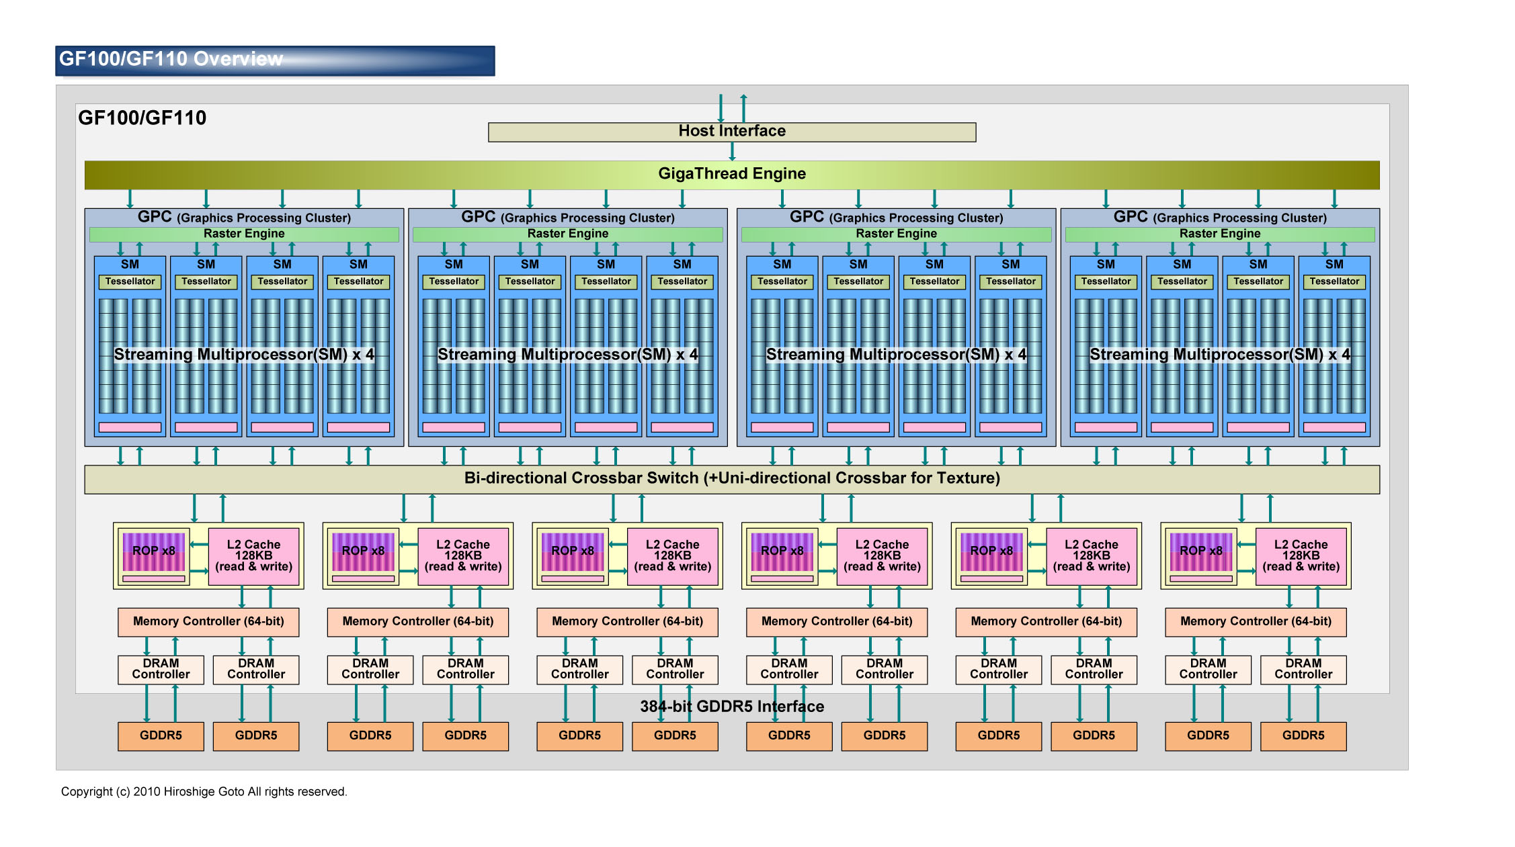Click the GigaThread Engine bar
The image size is (1515, 847).
pyautogui.click(x=731, y=174)
